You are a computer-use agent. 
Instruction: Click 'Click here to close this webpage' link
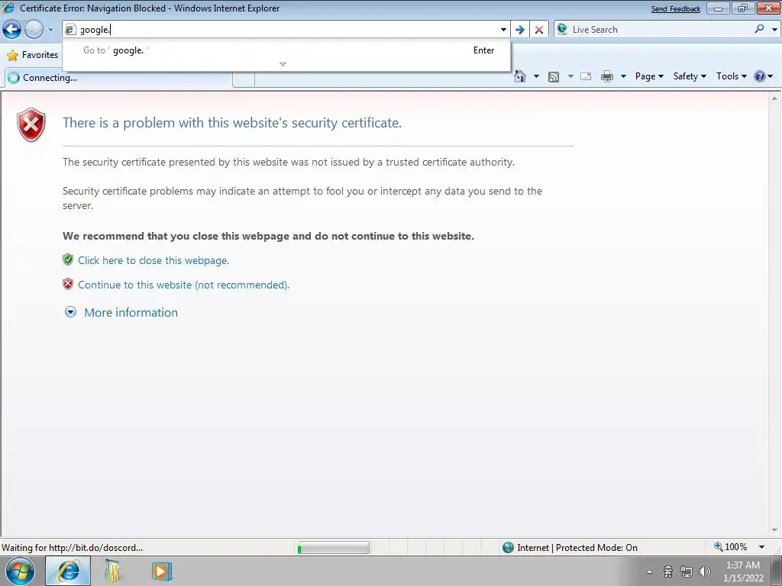pyautogui.click(x=153, y=261)
